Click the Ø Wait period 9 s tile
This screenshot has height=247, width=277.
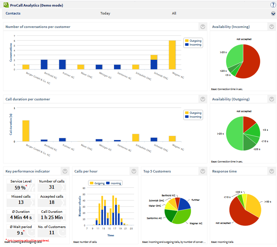point(21,231)
